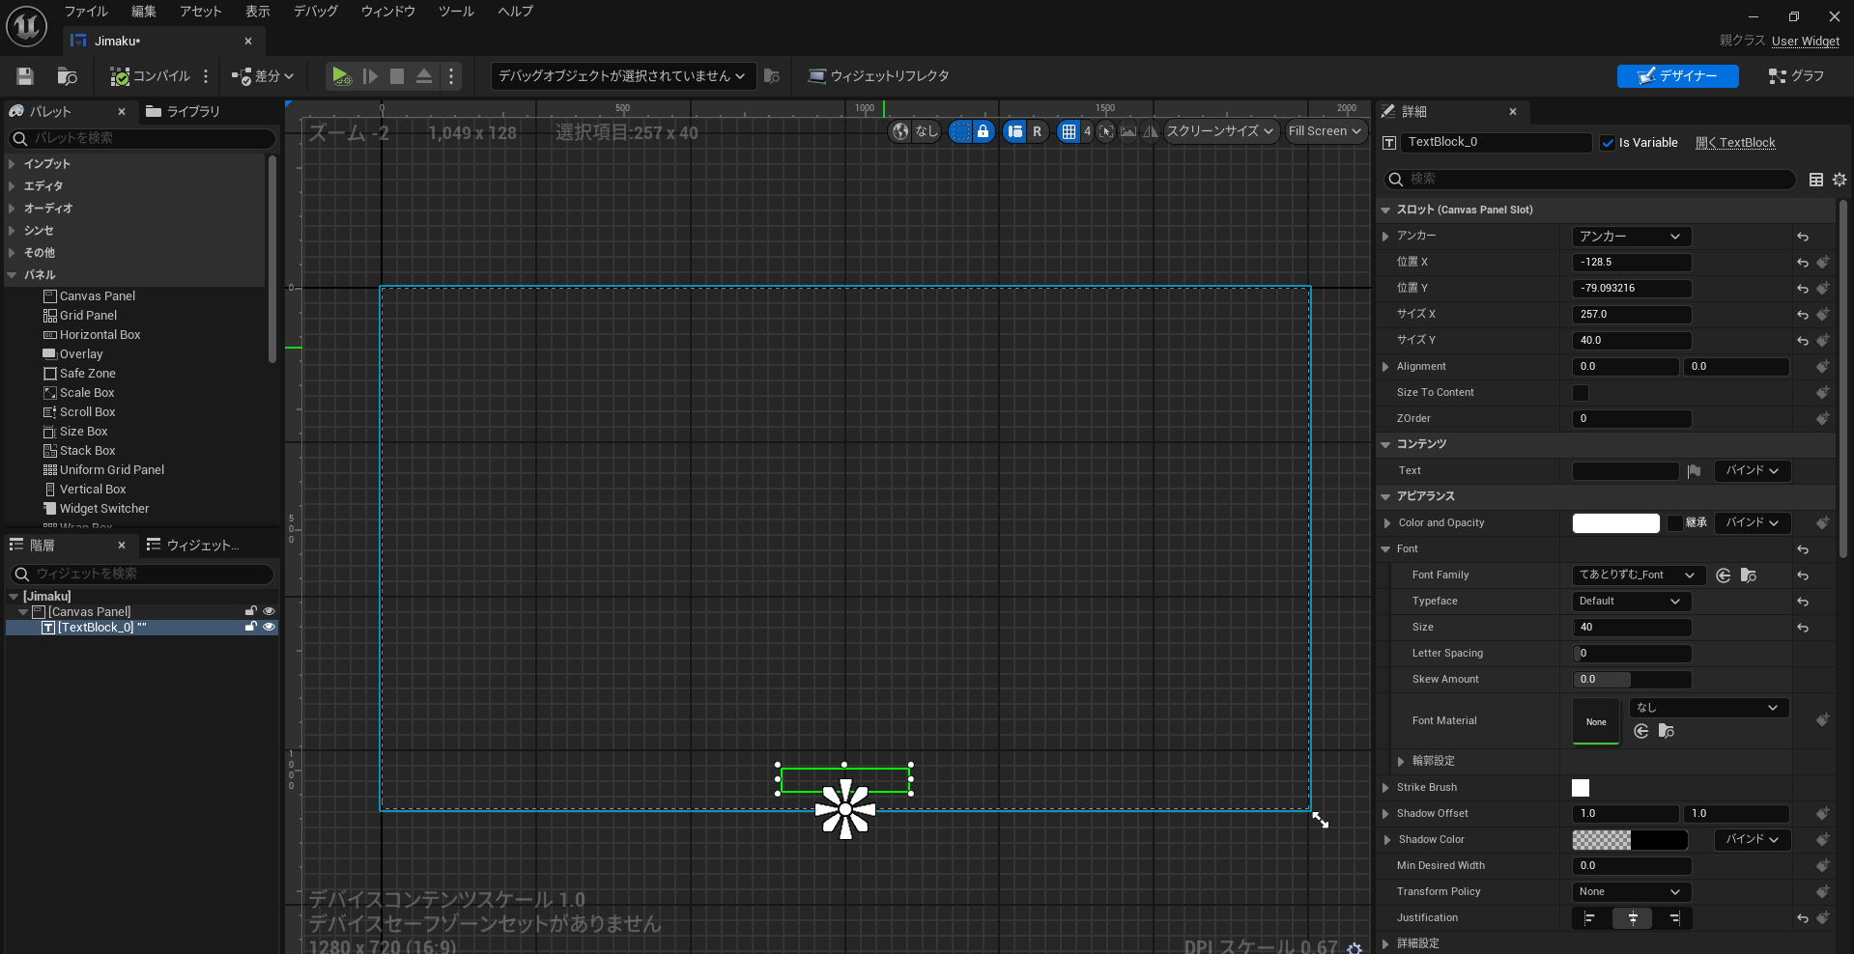Viewport: 1854px width, 954px height.
Task: Open Color and Opacity color swatch
Action: click(x=1616, y=523)
